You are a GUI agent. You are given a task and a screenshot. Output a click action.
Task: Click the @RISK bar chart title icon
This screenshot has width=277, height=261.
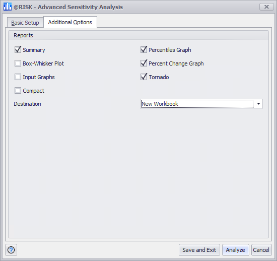[8, 7]
